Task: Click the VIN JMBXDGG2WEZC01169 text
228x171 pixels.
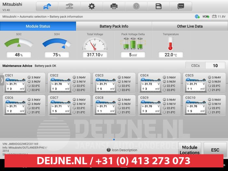Action: pos(20,144)
